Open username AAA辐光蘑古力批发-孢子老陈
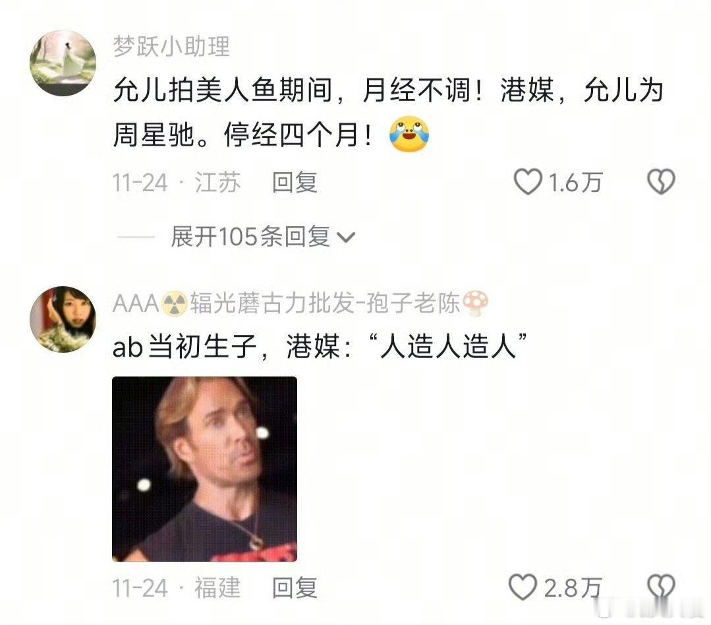The width and height of the screenshot is (711, 625). 300,303
